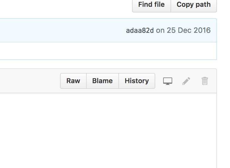Open this file in GitHub Desktop
Screen dimensions: 230x168
(168, 81)
